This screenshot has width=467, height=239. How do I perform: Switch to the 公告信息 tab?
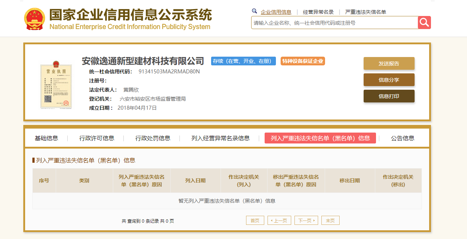pyautogui.click(x=403, y=138)
